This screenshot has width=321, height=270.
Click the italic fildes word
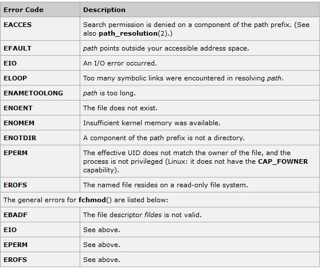point(153,215)
